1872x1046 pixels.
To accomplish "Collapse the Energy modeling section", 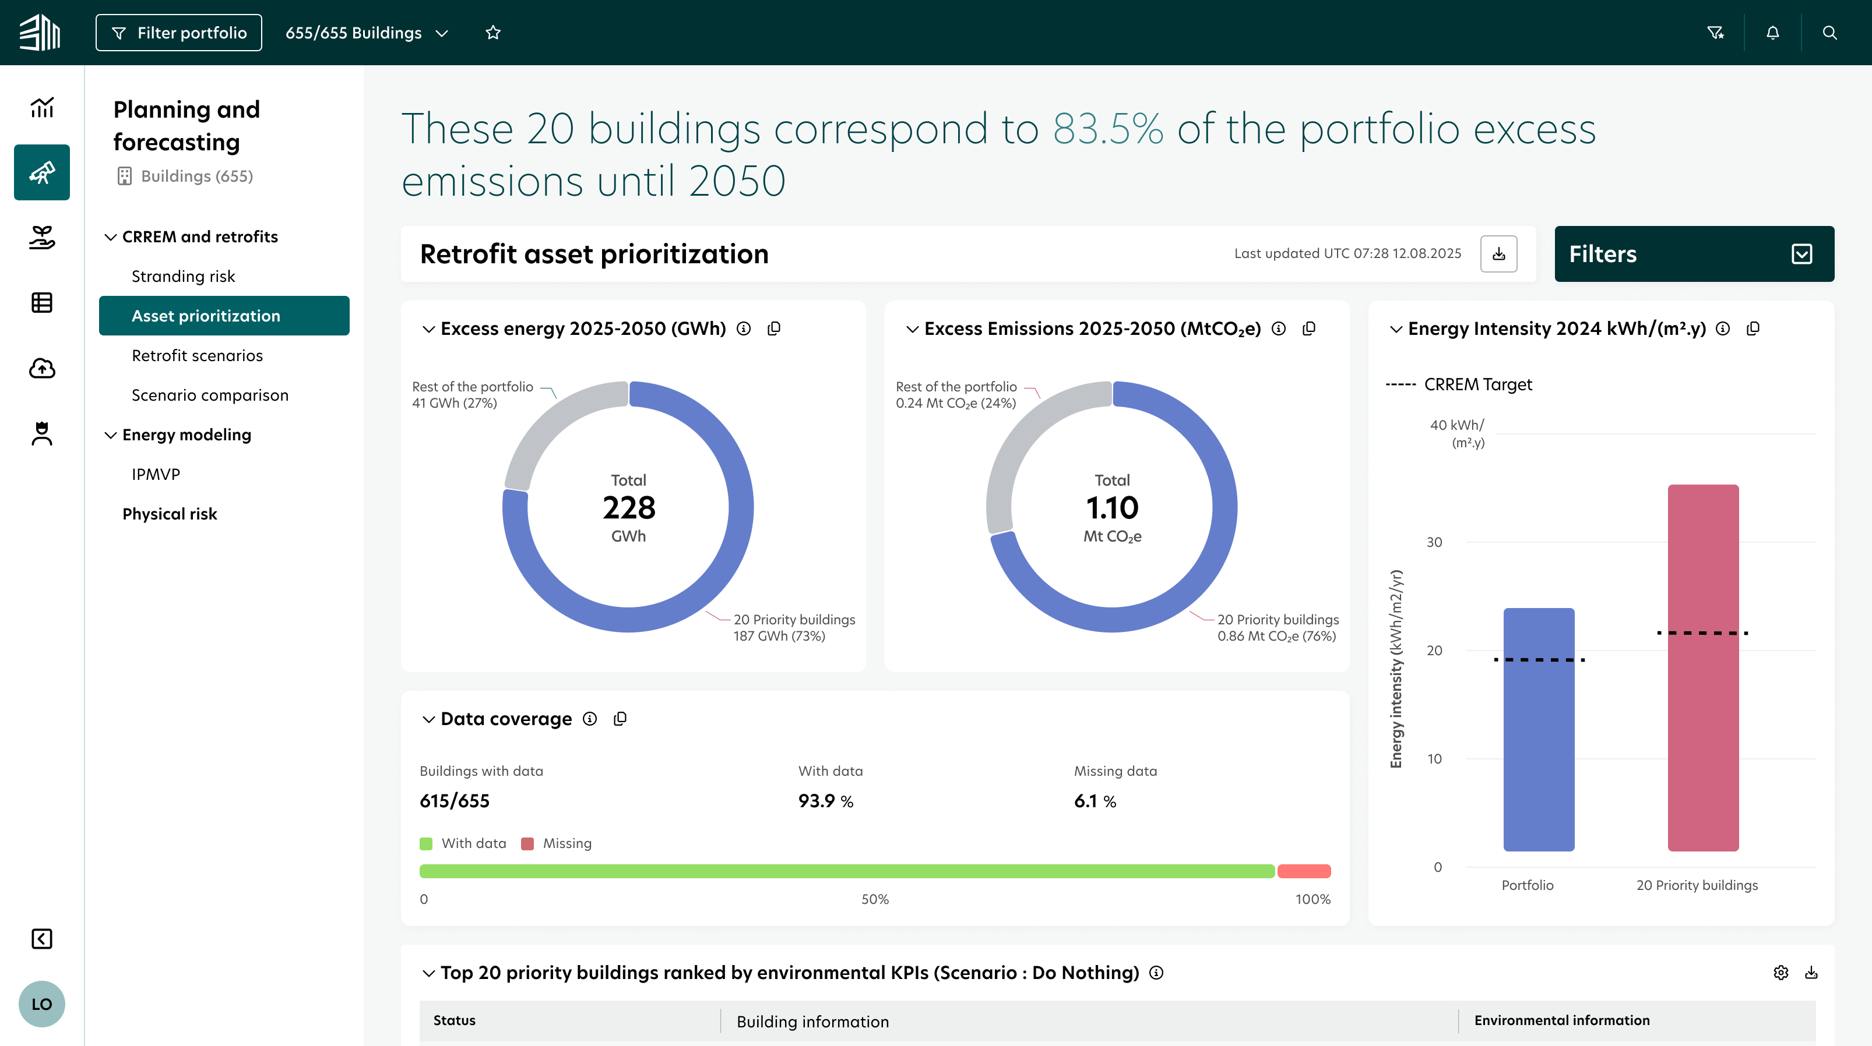I will 111,435.
